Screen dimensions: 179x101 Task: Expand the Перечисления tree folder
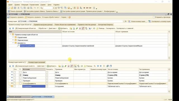click(13, 40)
